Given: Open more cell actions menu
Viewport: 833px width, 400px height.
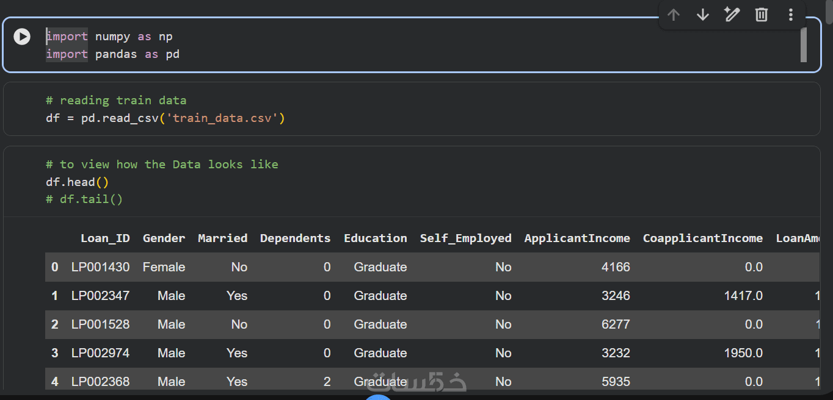Looking at the screenshot, I should pos(791,15).
